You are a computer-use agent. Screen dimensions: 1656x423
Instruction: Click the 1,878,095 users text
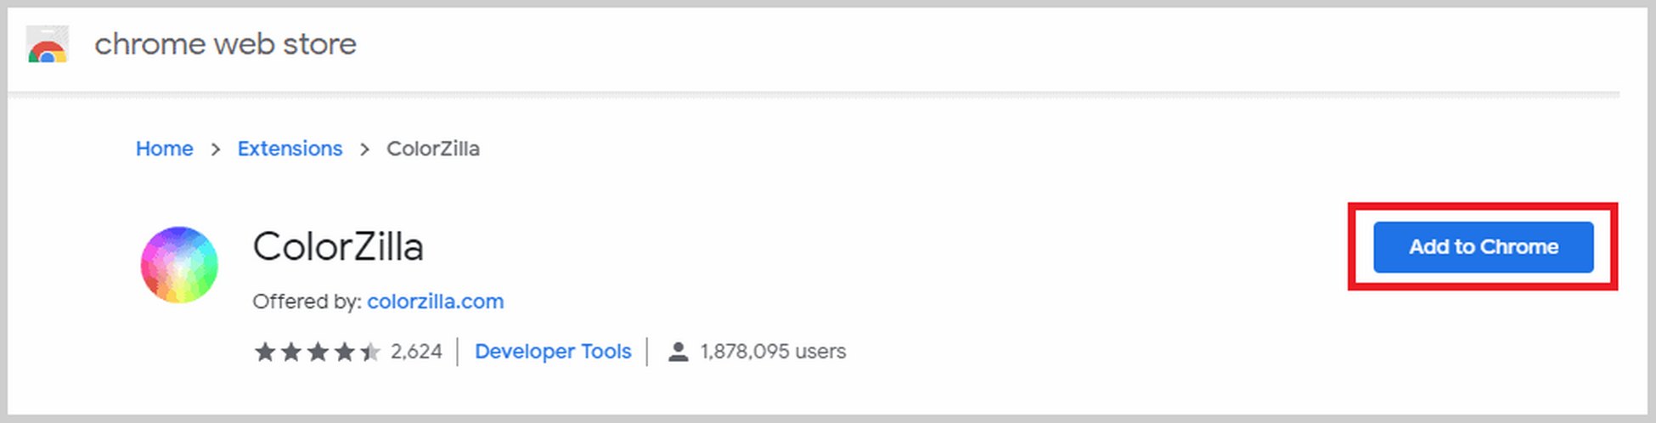pos(773,352)
